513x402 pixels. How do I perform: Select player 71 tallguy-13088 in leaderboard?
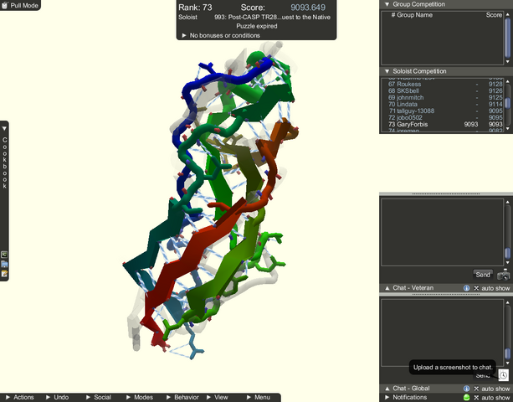pyautogui.click(x=445, y=111)
